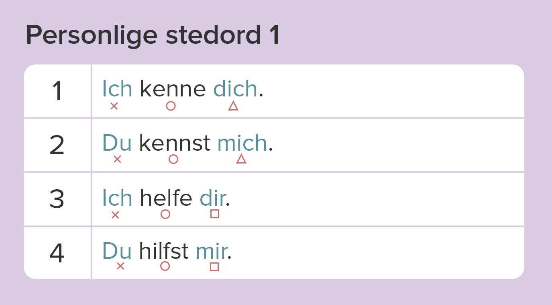Click row number 4 cell
Screen dimensions: 552x305
pyautogui.click(x=57, y=253)
